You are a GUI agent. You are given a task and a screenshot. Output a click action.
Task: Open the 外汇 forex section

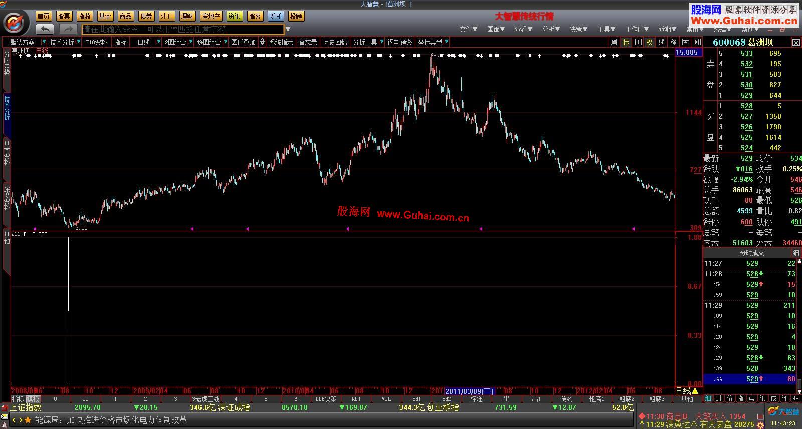click(166, 16)
